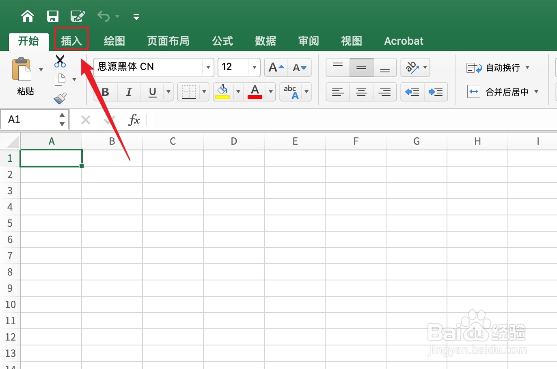Viewport: 557px width, 369px height.
Task: Click the Select All corner triangle
Action: [x=12, y=141]
